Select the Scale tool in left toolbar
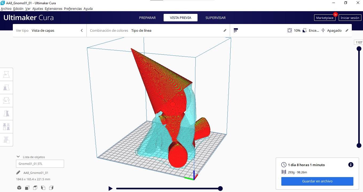Image resolution: width=363 pixels, height=192 pixels. tap(6, 87)
